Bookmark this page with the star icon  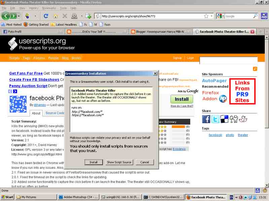(x=206, y=16)
